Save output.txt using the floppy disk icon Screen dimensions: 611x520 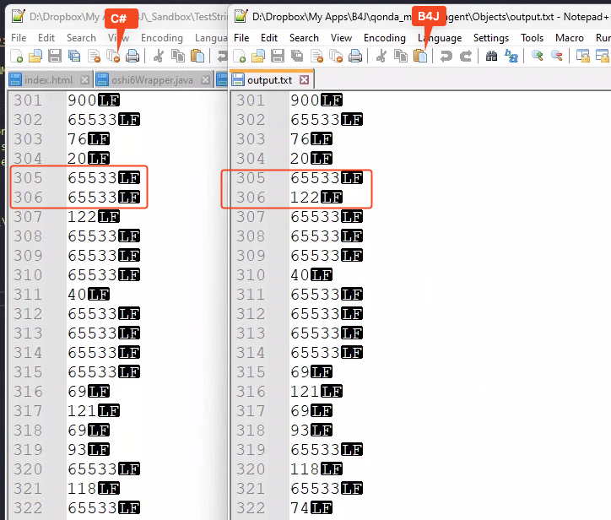278,56
